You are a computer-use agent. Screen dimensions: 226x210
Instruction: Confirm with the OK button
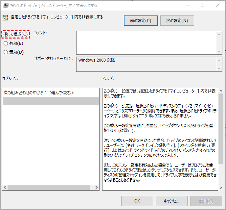coord(137,201)
